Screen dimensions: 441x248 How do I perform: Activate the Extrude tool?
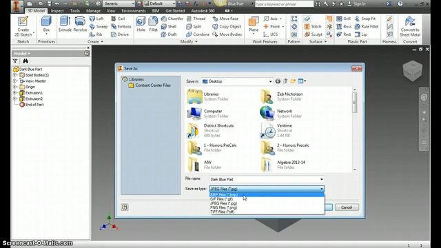(65, 24)
